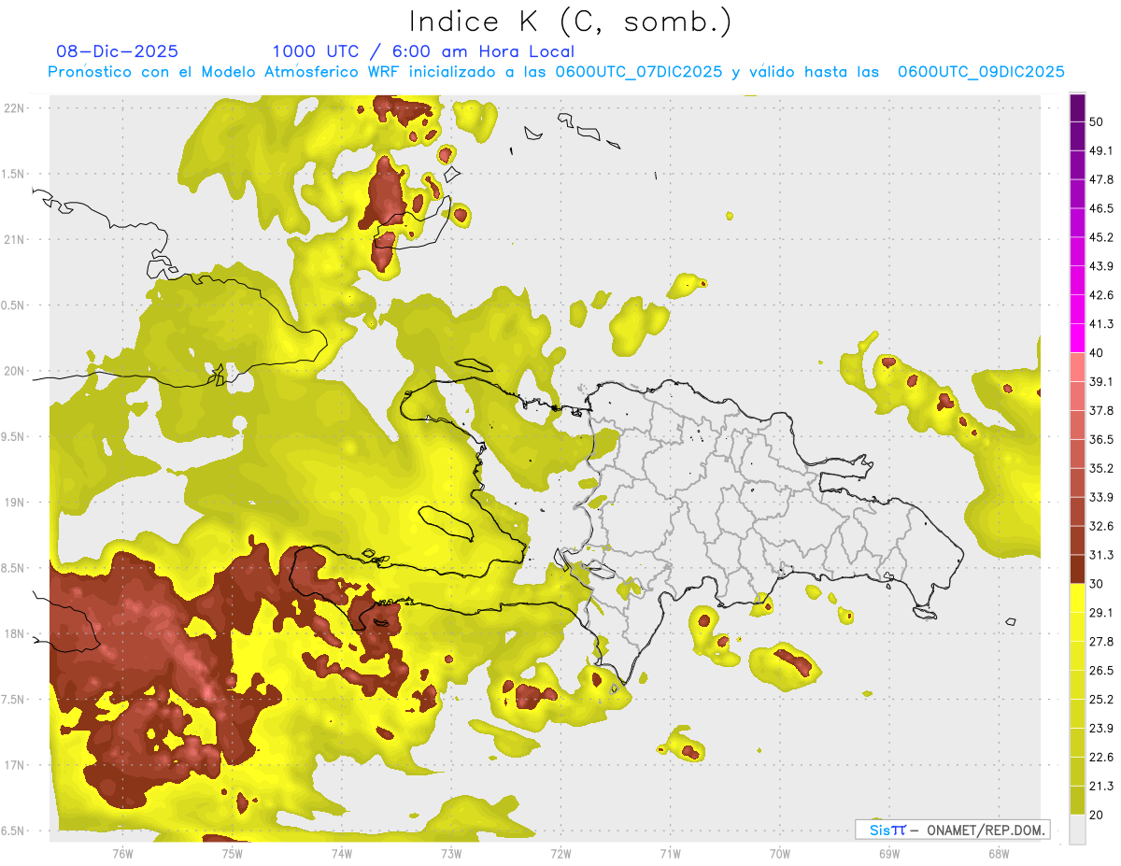The width and height of the screenshot is (1121, 866).
Task: Click the '21.3' color scale value
Action: 1101,787
